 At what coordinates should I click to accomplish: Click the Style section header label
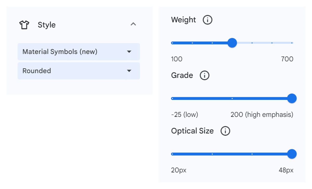pos(47,25)
